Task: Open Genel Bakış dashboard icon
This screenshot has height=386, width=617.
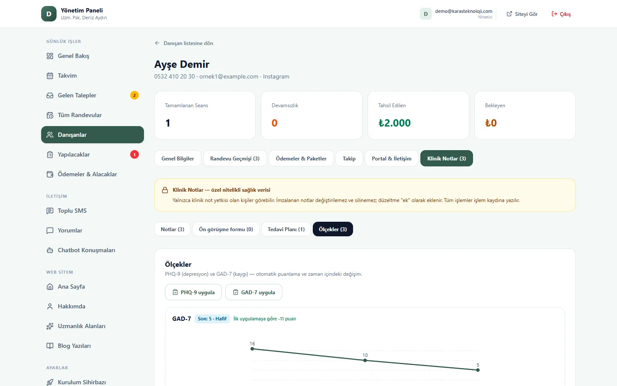Action: coord(50,56)
